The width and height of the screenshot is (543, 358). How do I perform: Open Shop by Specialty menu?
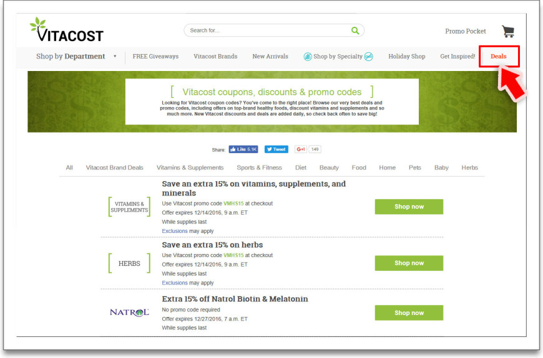pos(338,56)
